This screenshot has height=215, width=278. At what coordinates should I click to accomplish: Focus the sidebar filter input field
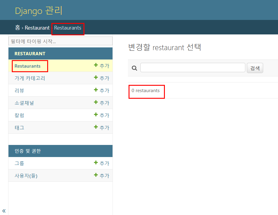pyautogui.click(x=61, y=41)
